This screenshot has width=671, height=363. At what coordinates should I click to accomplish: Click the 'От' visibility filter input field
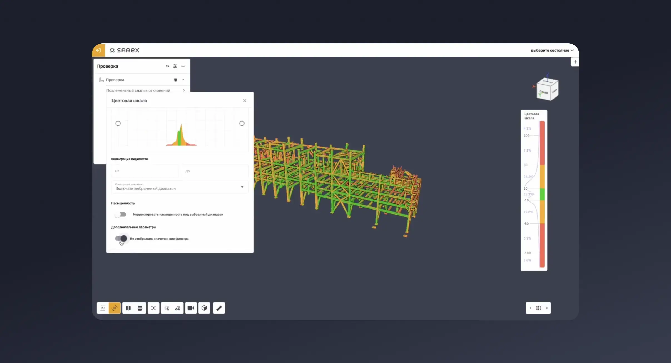(145, 171)
